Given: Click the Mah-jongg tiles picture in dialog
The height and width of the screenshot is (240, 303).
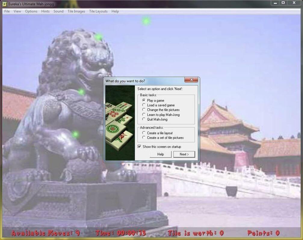Looking at the screenshot, I should [x=120, y=123].
